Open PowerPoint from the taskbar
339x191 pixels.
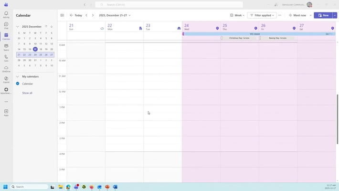[107, 187]
